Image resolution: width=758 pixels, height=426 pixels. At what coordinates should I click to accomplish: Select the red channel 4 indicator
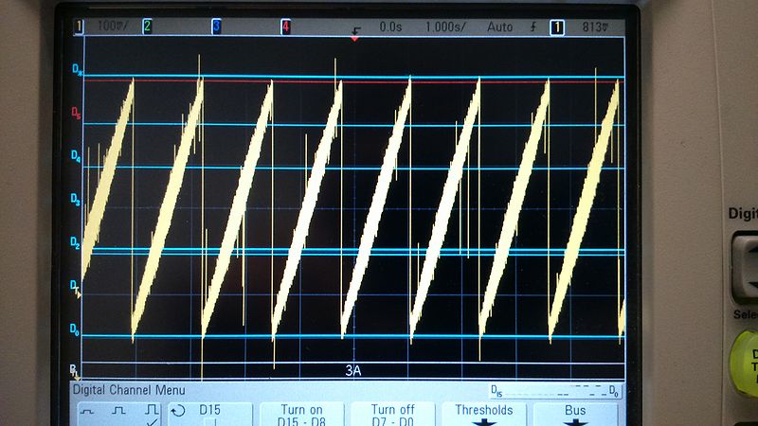tap(285, 27)
